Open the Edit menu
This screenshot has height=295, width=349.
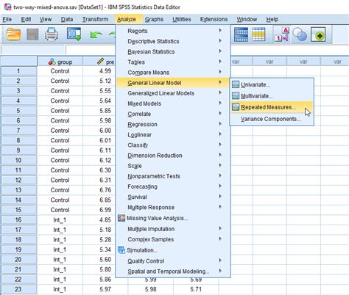[x=26, y=19]
